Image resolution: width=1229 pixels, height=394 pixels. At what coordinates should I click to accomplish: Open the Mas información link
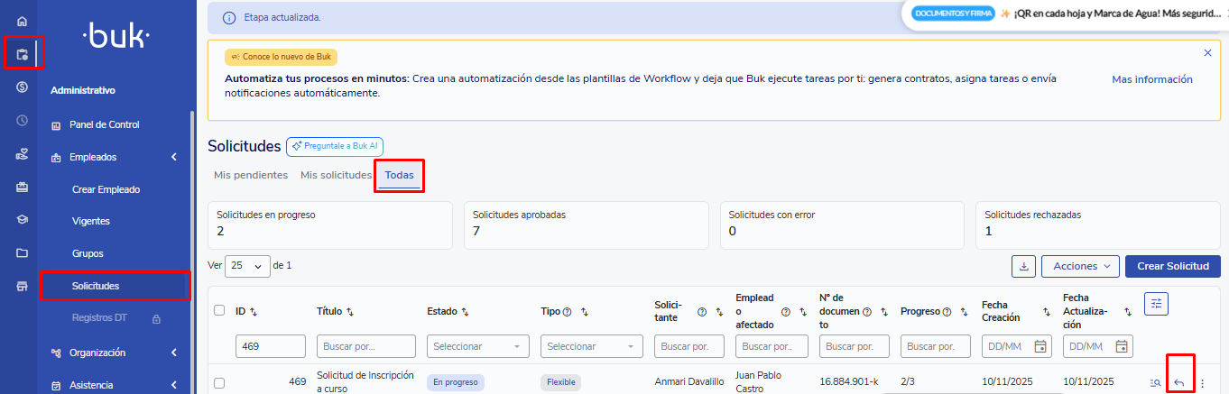(1151, 79)
